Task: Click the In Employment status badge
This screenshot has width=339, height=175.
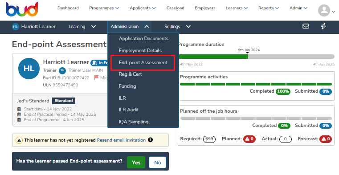Action: pos(99,63)
